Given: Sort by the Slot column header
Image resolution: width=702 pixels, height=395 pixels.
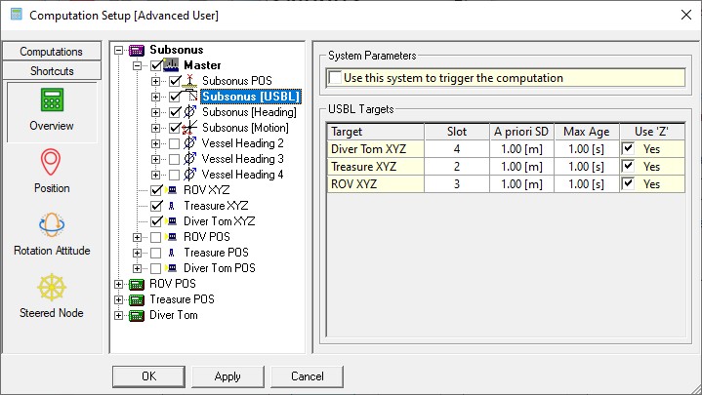Looking at the screenshot, I should click(x=457, y=132).
